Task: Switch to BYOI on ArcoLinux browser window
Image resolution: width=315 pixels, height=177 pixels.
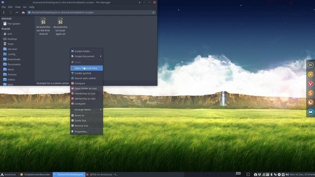Action: [102, 175]
